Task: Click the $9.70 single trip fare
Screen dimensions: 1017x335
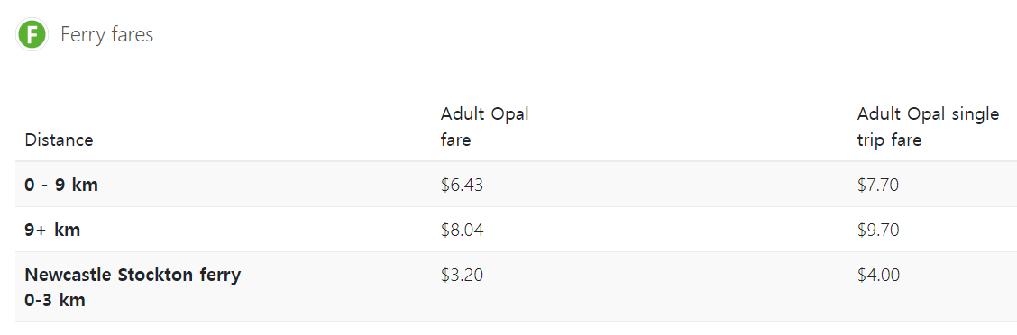Action: click(878, 230)
